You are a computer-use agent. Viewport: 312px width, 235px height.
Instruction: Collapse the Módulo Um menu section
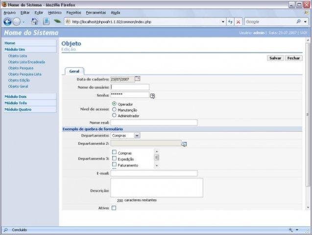click(x=30, y=49)
